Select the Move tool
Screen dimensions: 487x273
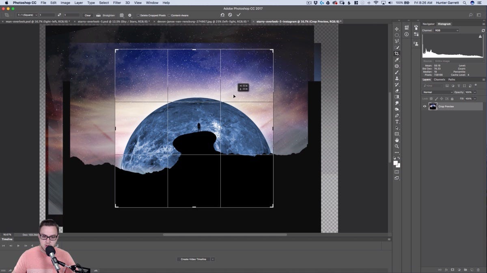(397, 29)
